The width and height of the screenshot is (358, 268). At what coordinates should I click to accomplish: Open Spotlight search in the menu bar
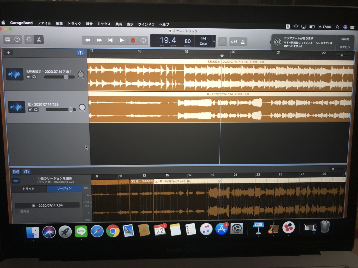point(337,27)
